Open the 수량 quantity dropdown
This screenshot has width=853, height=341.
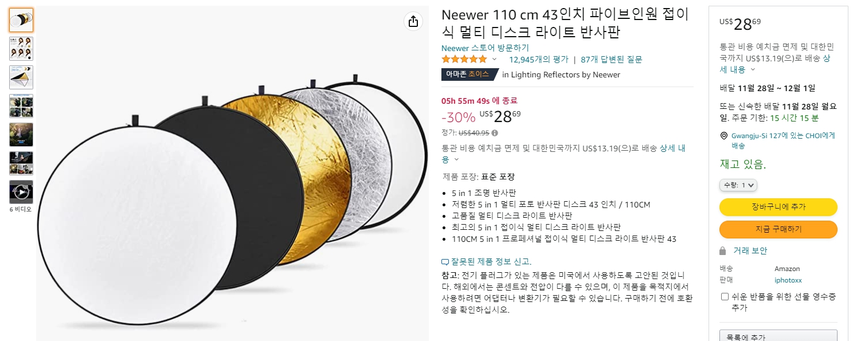point(738,185)
